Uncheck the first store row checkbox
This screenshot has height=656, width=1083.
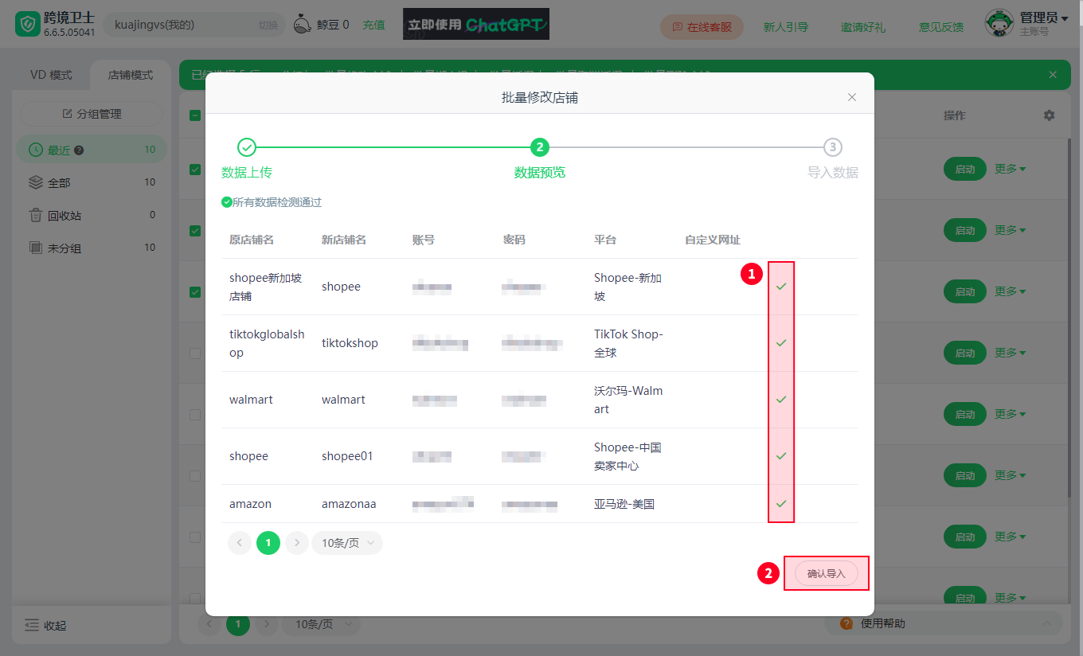tap(195, 169)
